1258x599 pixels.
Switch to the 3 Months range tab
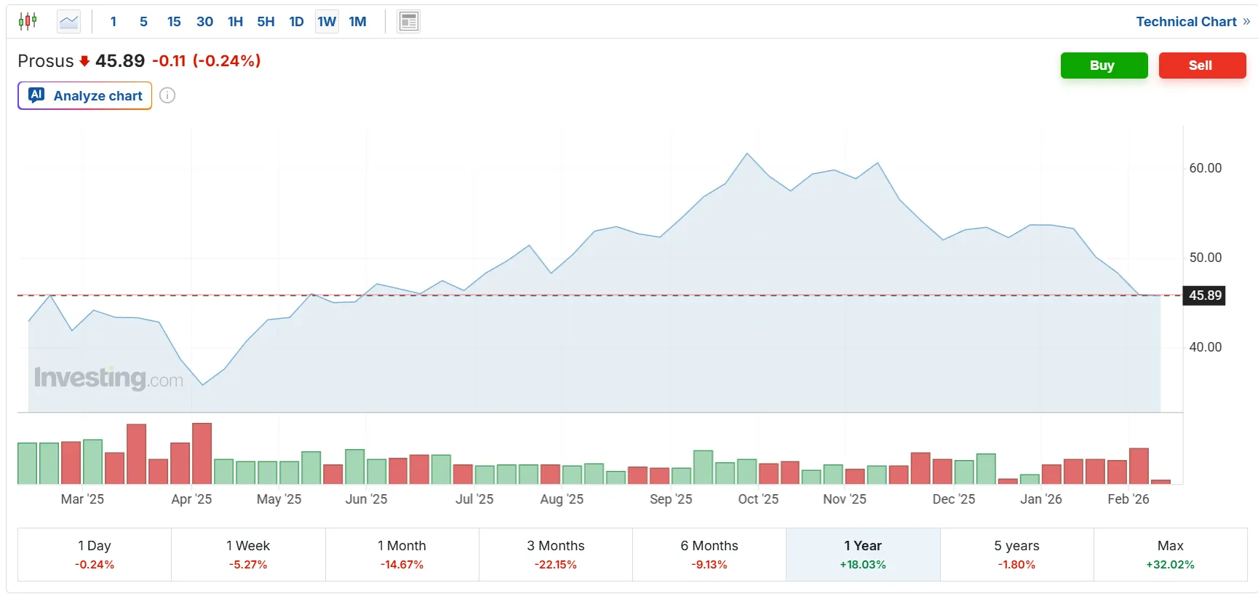[556, 554]
